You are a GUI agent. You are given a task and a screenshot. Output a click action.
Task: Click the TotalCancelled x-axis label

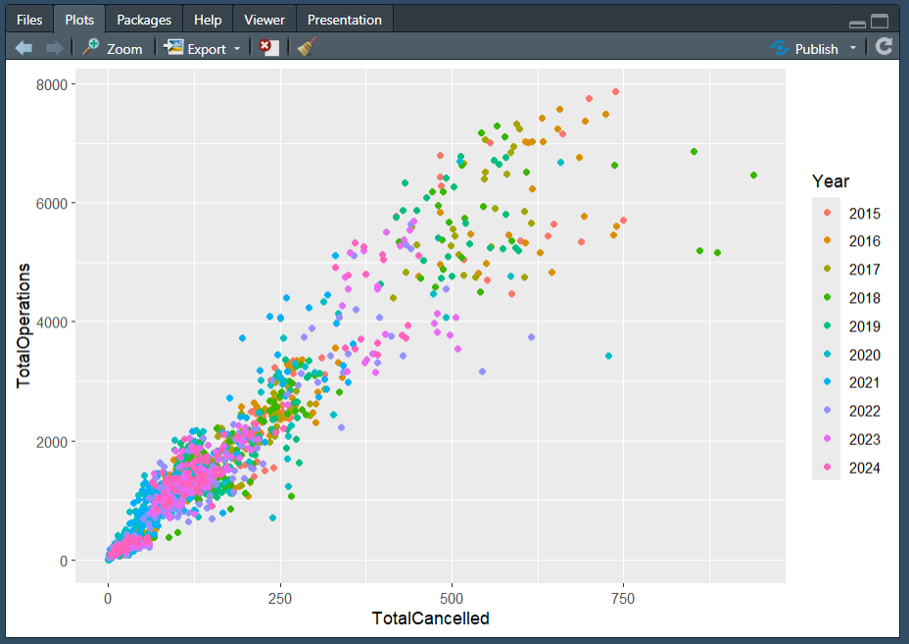(x=430, y=619)
